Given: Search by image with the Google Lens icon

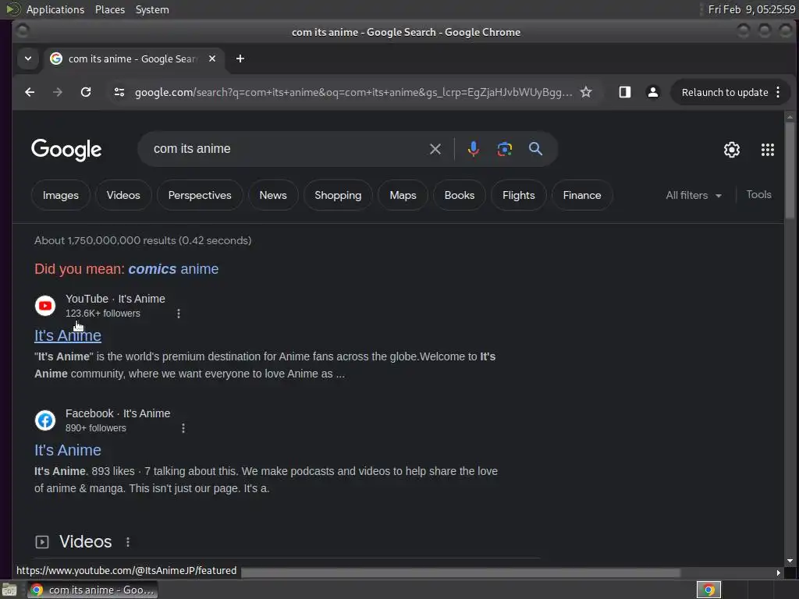Looking at the screenshot, I should click(505, 149).
